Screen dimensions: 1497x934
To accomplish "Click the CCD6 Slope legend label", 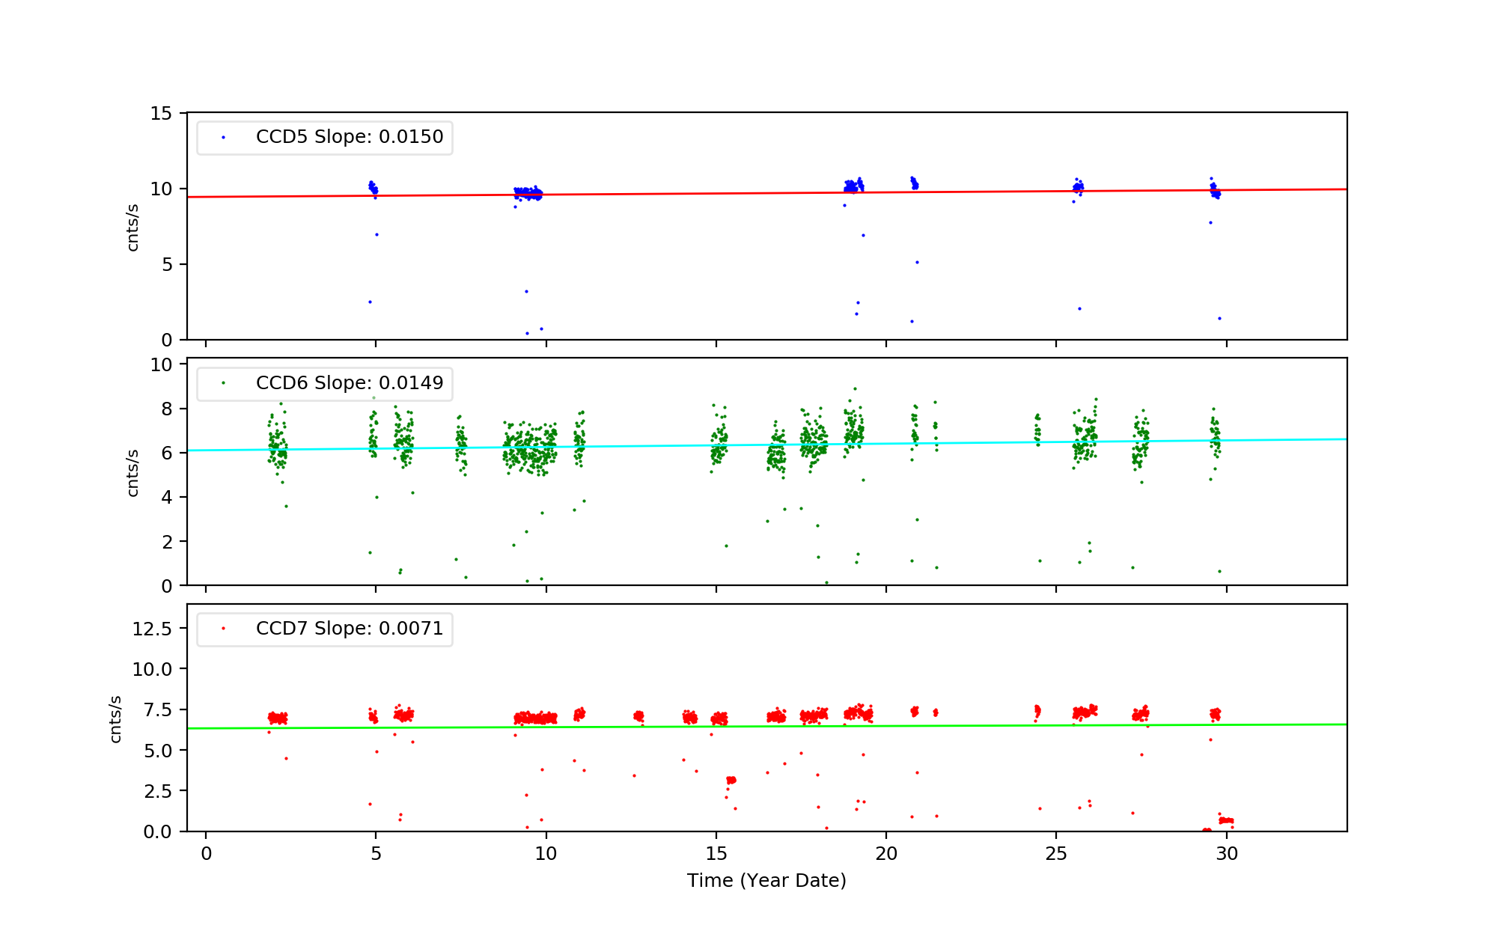I will coord(349,383).
